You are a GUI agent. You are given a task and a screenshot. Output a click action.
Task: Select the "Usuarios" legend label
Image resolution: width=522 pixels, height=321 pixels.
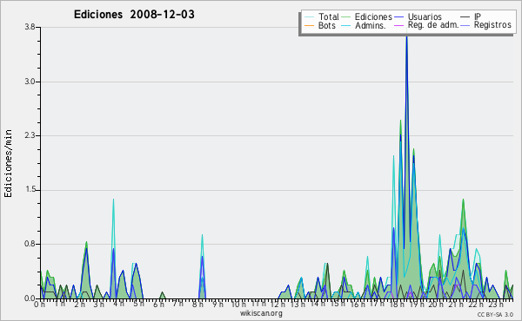click(425, 16)
